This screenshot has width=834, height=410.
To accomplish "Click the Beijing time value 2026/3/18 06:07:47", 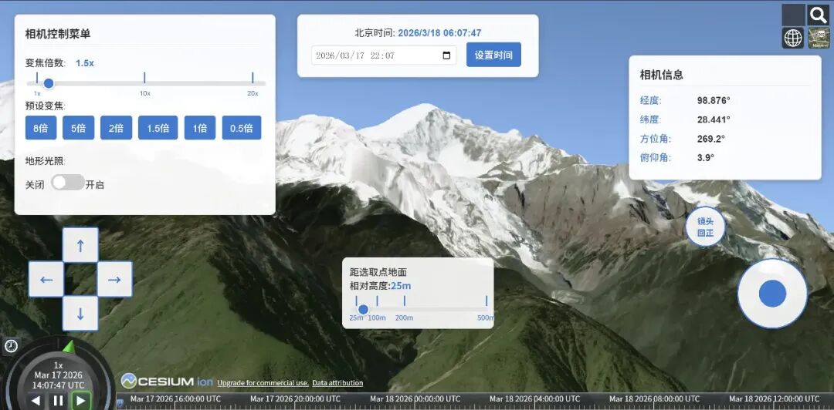I will coord(439,33).
